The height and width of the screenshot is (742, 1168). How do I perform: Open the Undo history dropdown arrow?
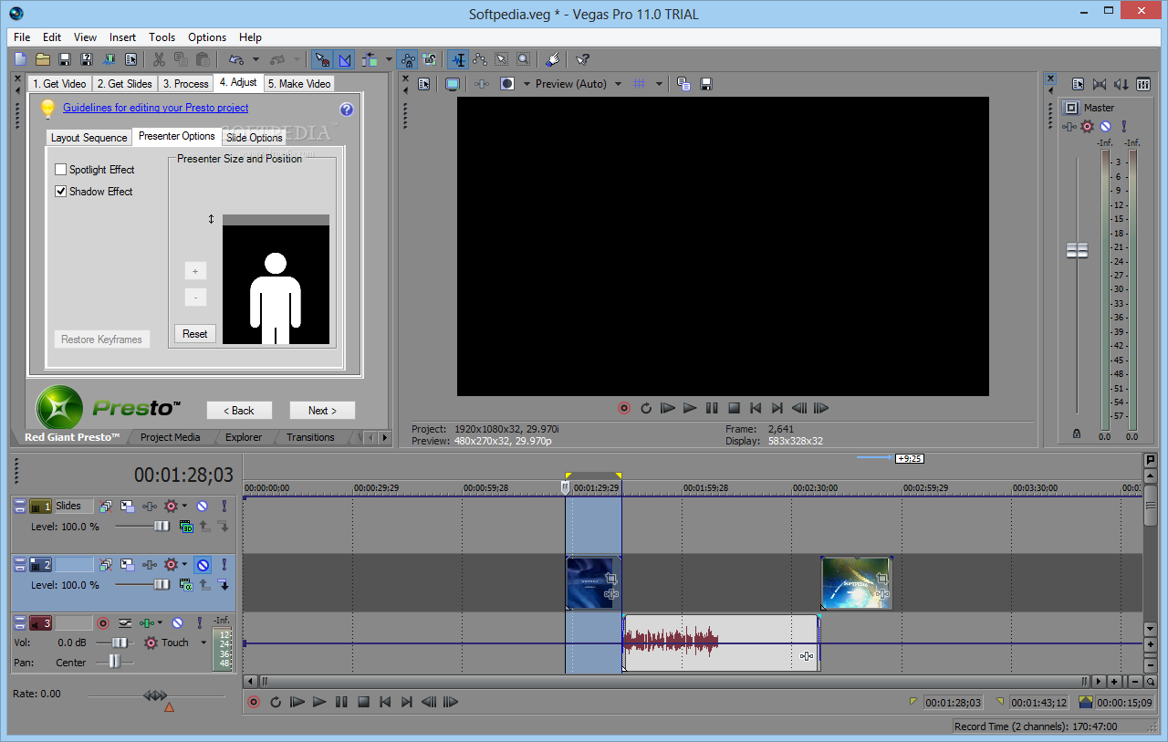click(255, 59)
